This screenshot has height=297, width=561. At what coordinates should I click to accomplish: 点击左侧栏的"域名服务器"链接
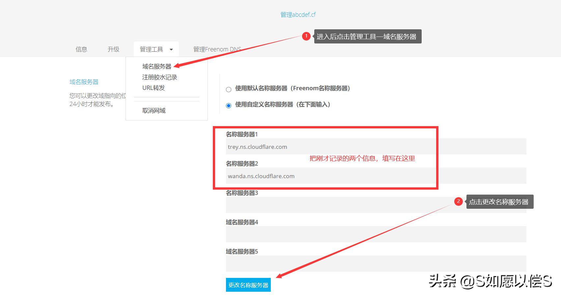[84, 82]
